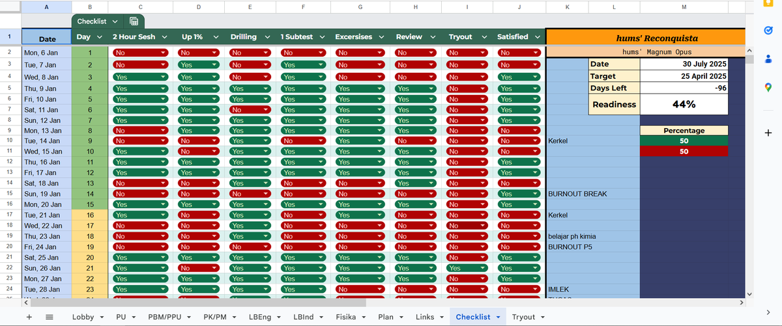This screenshot has width=782, height=326.
Task: Open the 1 Subtest column header dropdown
Action: pyautogui.click(x=321, y=37)
